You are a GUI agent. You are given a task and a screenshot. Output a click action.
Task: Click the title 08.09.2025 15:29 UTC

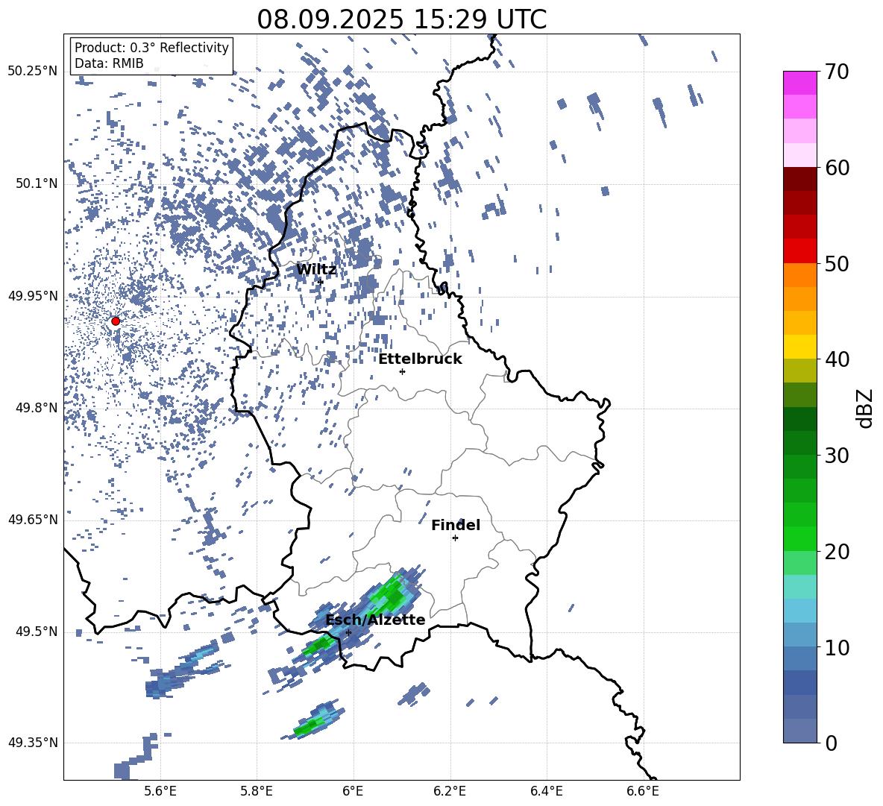[x=401, y=19]
